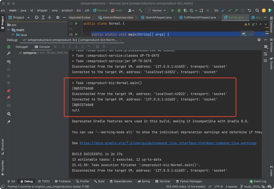The image size is (274, 189).
Task: Rollback changes with the undo arrow icon
Action: coord(250,11)
